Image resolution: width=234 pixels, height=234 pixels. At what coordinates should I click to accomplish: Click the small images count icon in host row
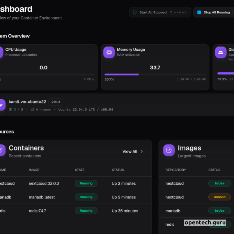pyautogui.click(x=32, y=110)
